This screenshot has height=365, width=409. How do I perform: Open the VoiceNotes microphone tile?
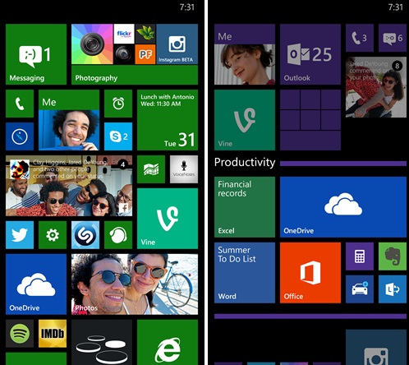184,169
